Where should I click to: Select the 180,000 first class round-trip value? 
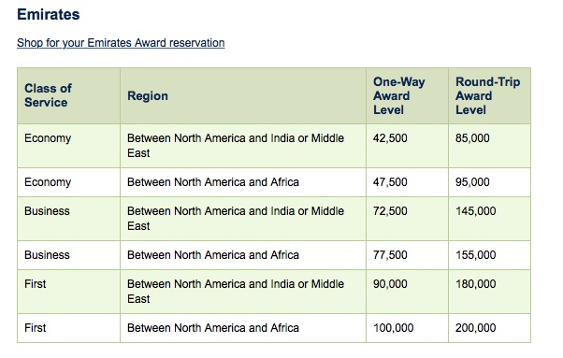click(476, 284)
